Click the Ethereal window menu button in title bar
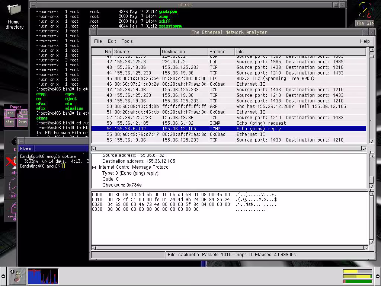This screenshot has height=286, width=381. point(94,32)
